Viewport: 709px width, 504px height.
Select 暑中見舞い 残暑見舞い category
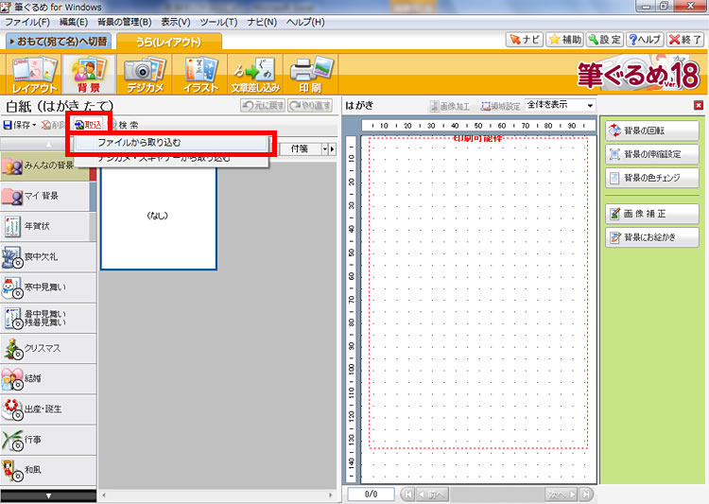(48, 318)
